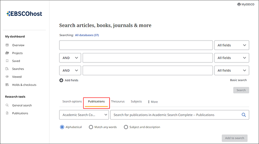The width and height of the screenshot is (259, 144).
Task: Open the Academic Search Complete database dropdown
Action: click(x=84, y=115)
